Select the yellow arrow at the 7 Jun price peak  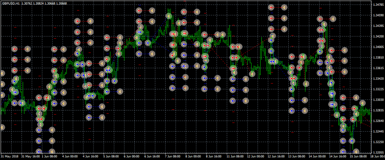click(x=169, y=16)
